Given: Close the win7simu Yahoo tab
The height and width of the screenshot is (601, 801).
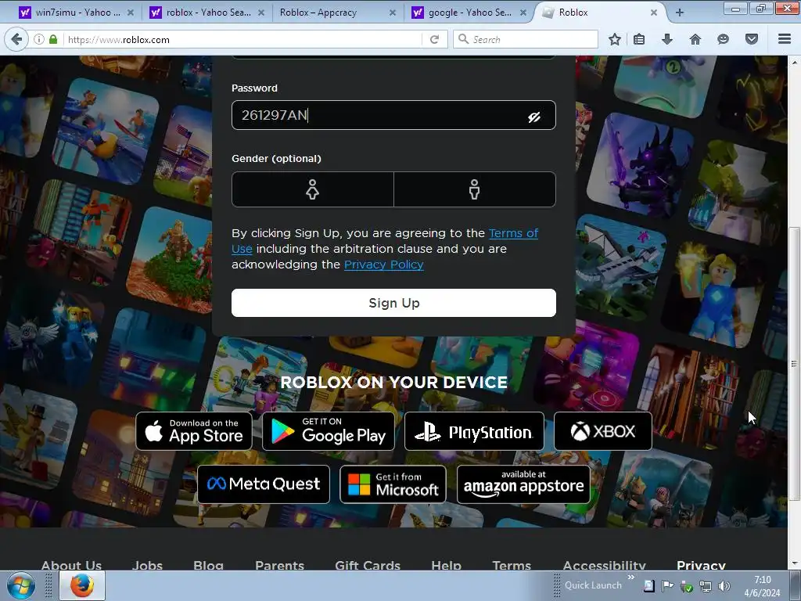Looking at the screenshot, I should pyautogui.click(x=131, y=13).
